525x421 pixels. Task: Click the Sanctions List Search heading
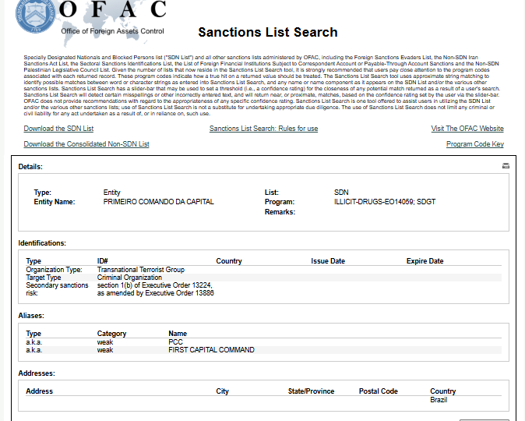267,32
